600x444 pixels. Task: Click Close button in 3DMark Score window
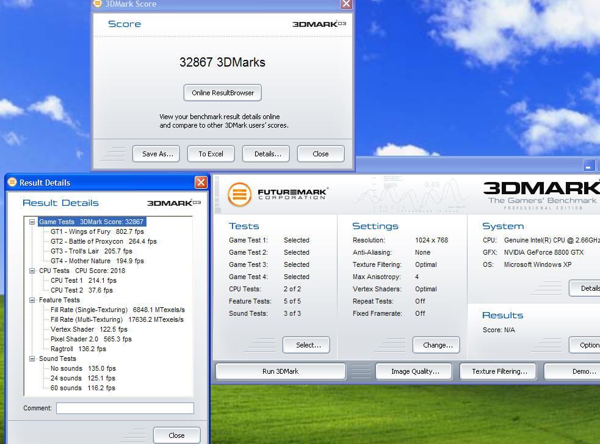coord(320,154)
